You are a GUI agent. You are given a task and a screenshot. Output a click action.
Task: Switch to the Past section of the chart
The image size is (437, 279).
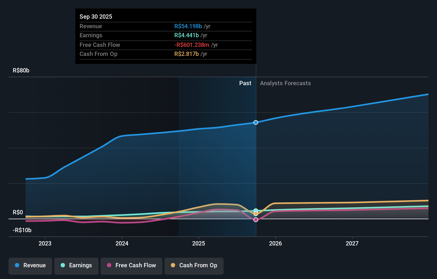tap(245, 83)
